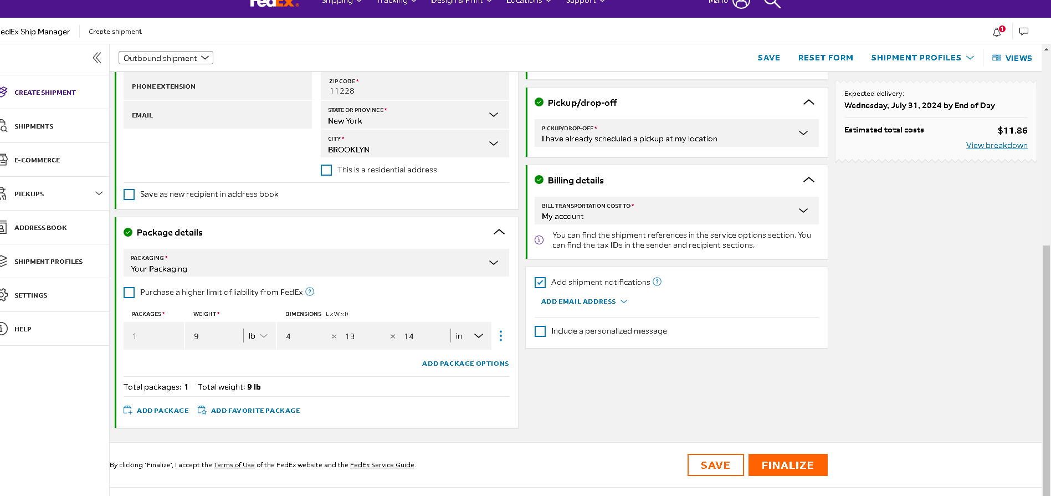Click the ZIP code field 11228
Viewport: 1051px width, 496px height.
(415, 86)
